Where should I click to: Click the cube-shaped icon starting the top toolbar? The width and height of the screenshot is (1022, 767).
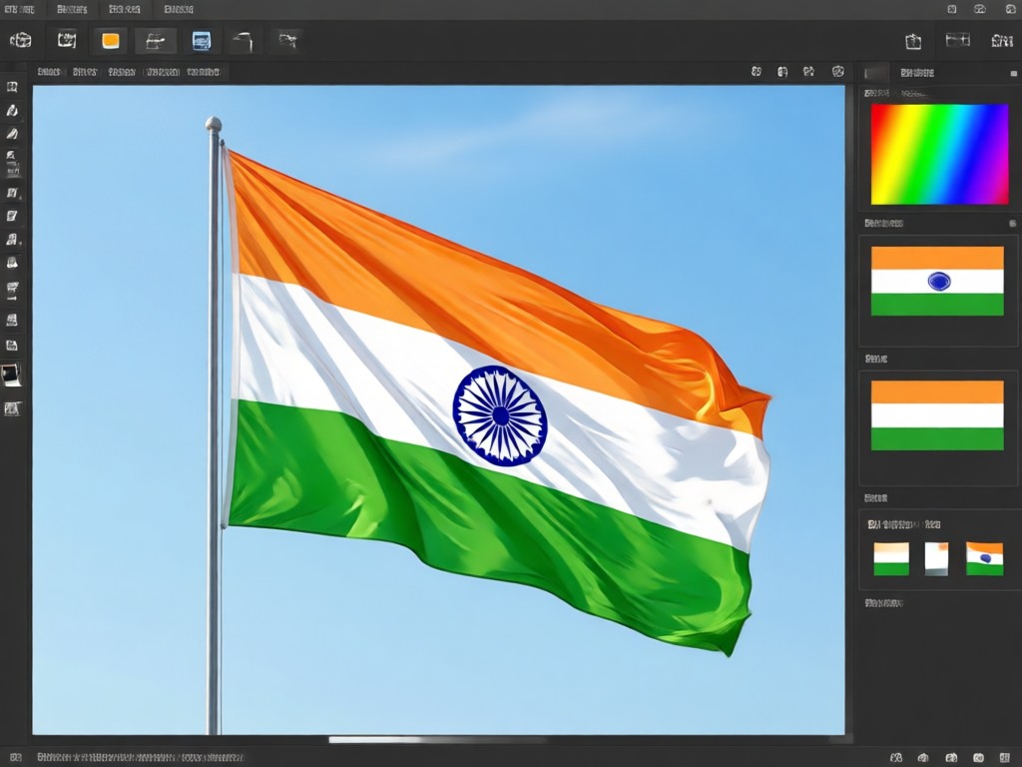[21, 40]
